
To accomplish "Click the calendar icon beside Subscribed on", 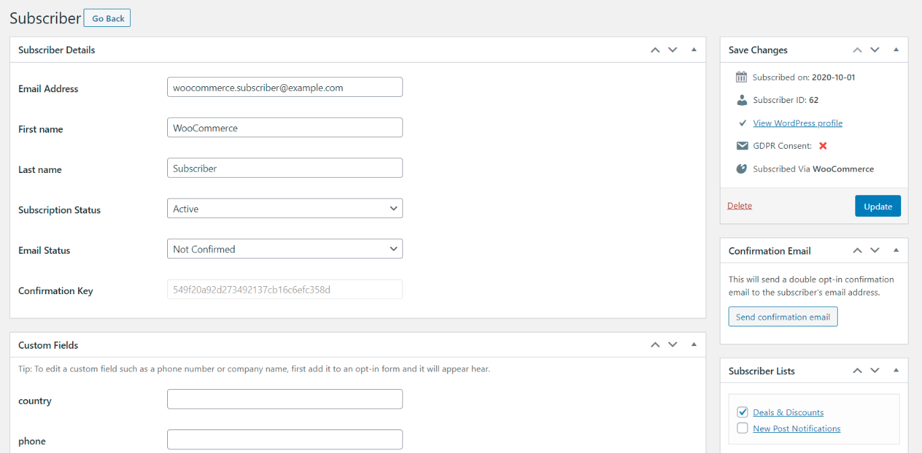I will coord(741,77).
